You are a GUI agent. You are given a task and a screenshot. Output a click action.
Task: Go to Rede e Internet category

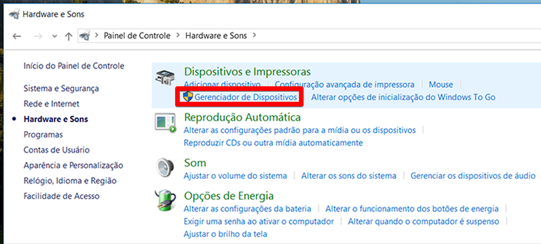pyautogui.click(x=52, y=104)
